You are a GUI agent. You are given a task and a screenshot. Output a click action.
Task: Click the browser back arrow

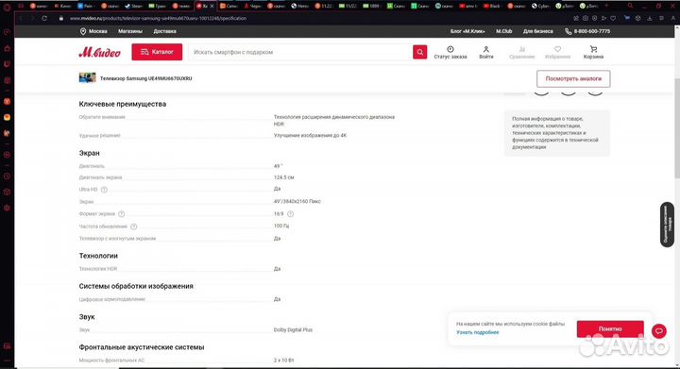21,18
